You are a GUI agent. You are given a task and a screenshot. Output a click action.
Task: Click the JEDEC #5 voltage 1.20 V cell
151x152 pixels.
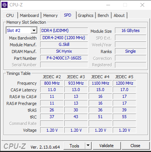tap(124, 130)
